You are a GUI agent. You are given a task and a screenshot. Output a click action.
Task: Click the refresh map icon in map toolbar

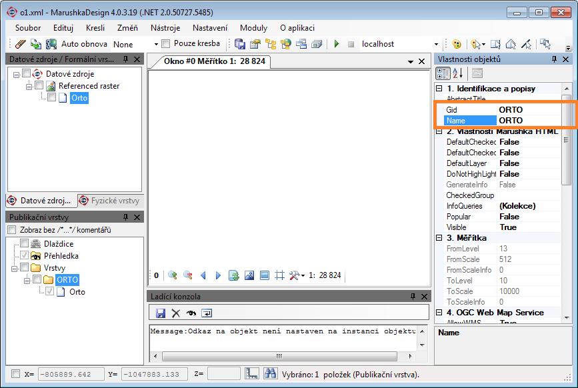234,275
